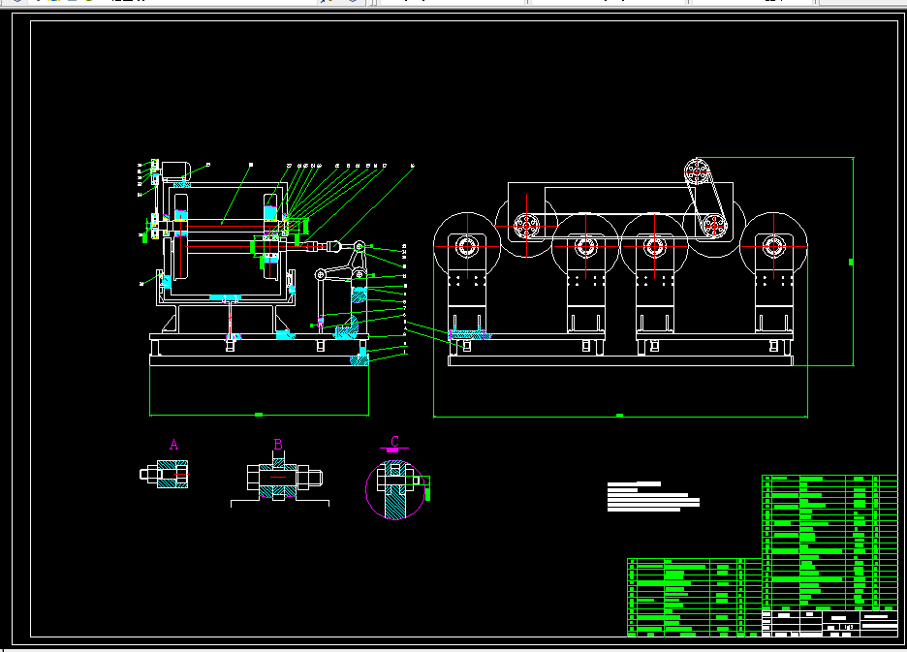This screenshot has height=652, width=907.
Task: Pick the belt pulley atop the front view
Action: point(699,171)
